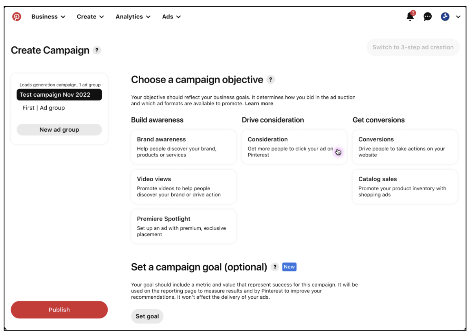Click help icon beside Create Campaign
Screen dimensions: 471x335
coord(97,50)
